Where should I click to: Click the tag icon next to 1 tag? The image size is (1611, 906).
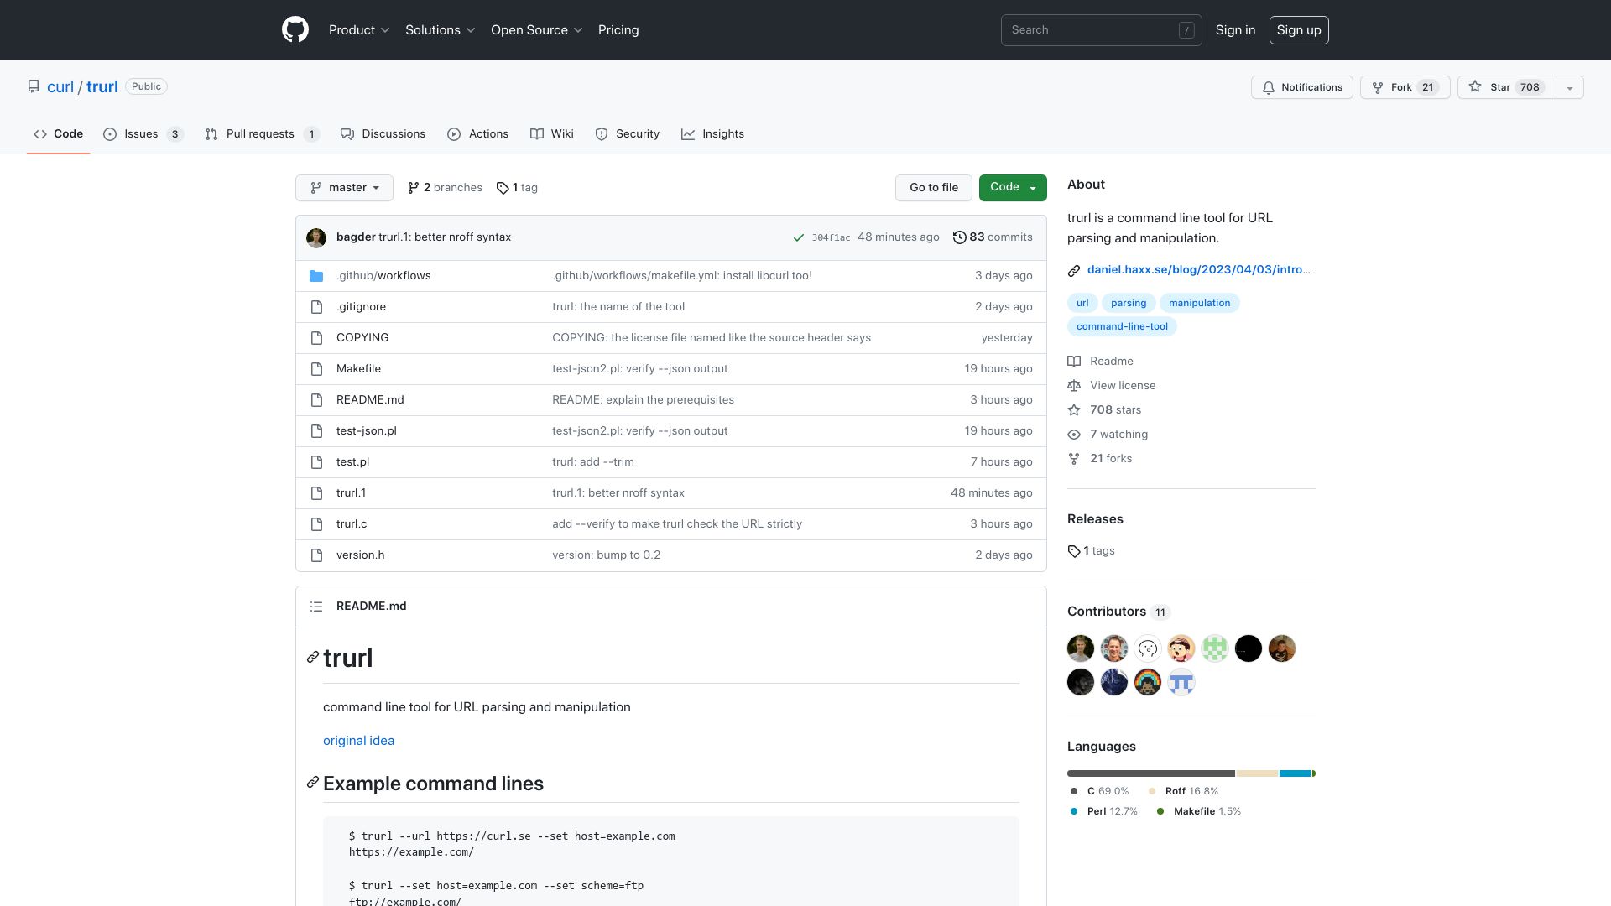tap(503, 188)
